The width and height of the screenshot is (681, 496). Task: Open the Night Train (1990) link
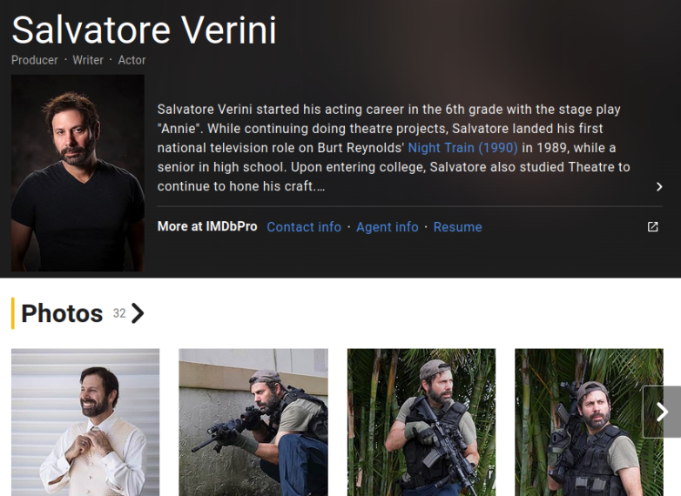coord(462,148)
